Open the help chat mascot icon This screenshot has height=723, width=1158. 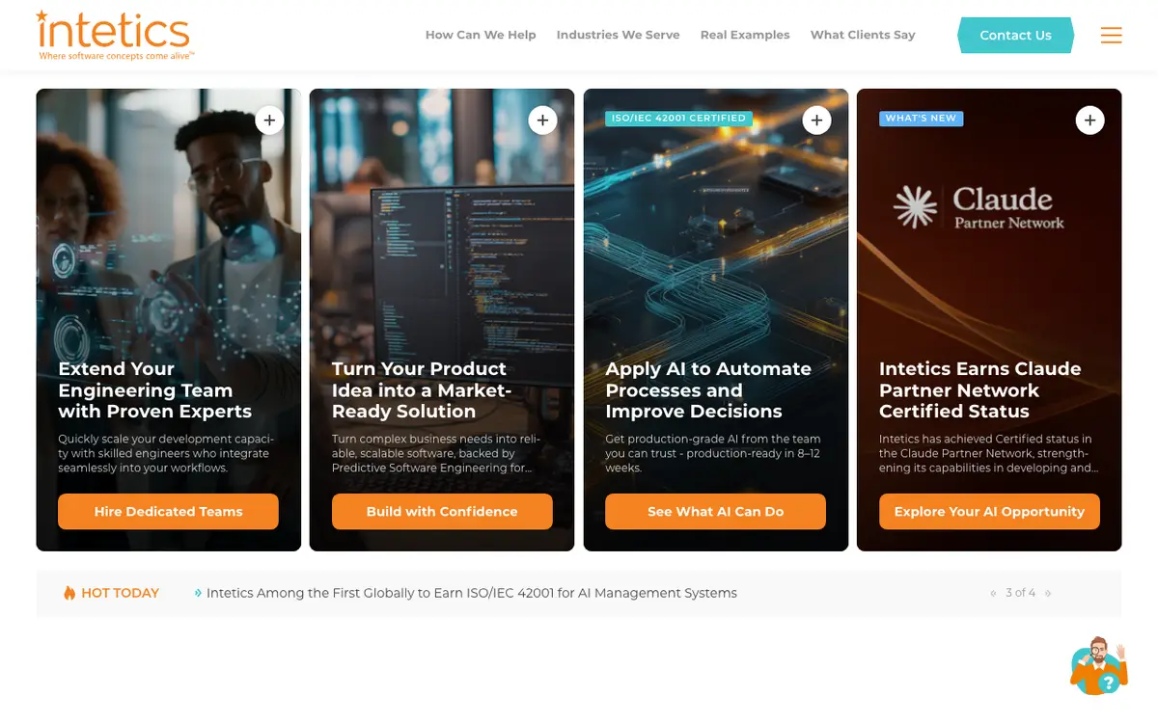(x=1099, y=665)
